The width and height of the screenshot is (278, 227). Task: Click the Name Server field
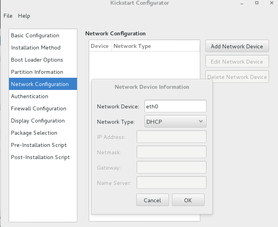(172, 183)
